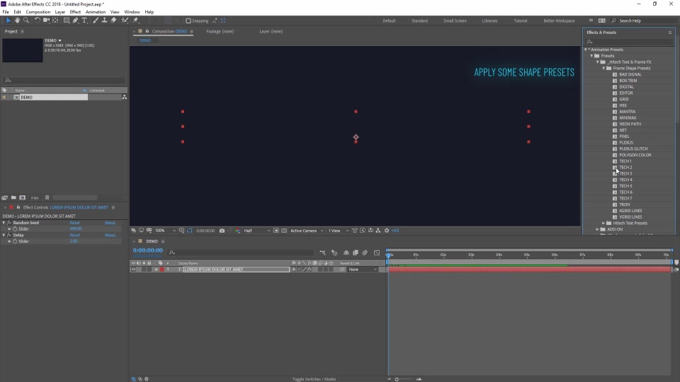Image resolution: width=680 pixels, height=382 pixels.
Task: Switch to the Footage (none) tab
Action: (x=220, y=32)
